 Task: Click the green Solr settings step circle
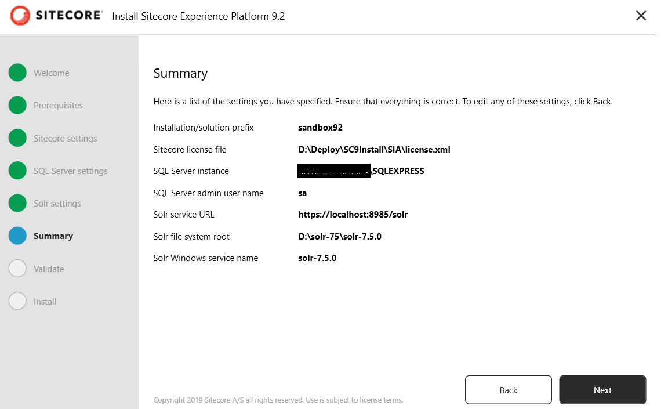pos(17,203)
